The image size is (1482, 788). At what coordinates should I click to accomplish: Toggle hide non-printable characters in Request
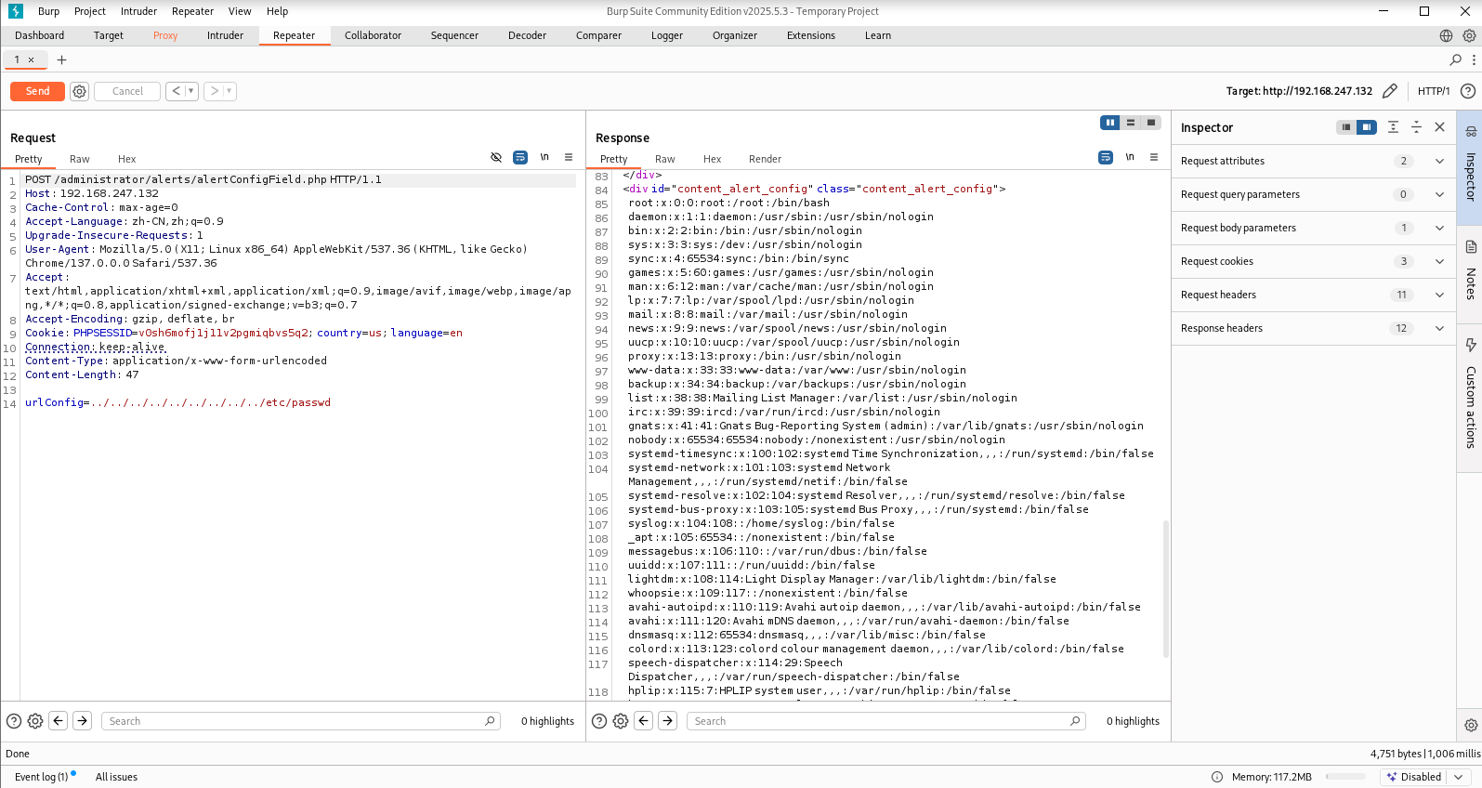tap(496, 157)
